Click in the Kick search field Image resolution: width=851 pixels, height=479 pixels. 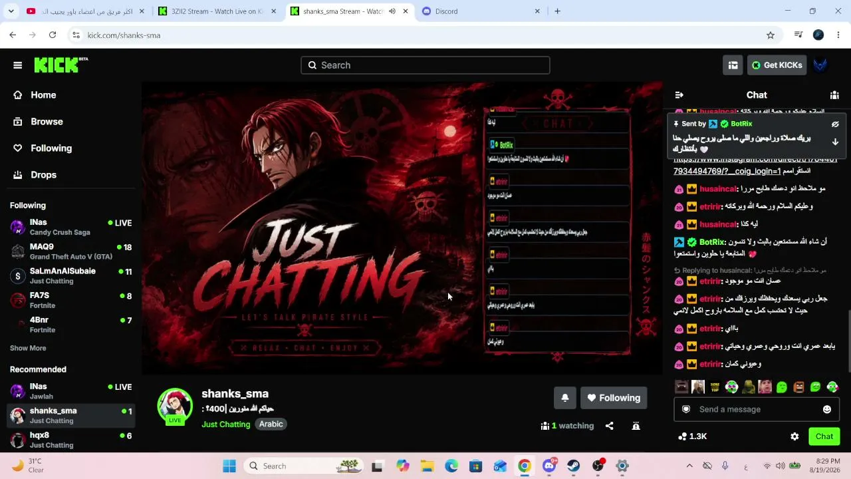(425, 65)
